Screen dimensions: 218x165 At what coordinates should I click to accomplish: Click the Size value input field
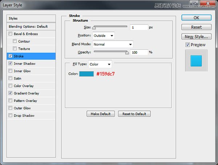point(139,27)
